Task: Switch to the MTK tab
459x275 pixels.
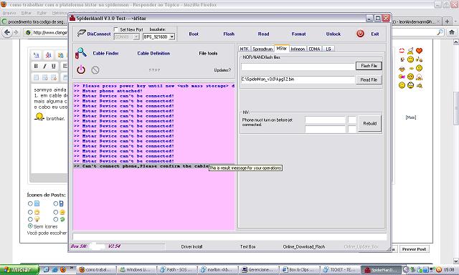Action: tap(244, 49)
